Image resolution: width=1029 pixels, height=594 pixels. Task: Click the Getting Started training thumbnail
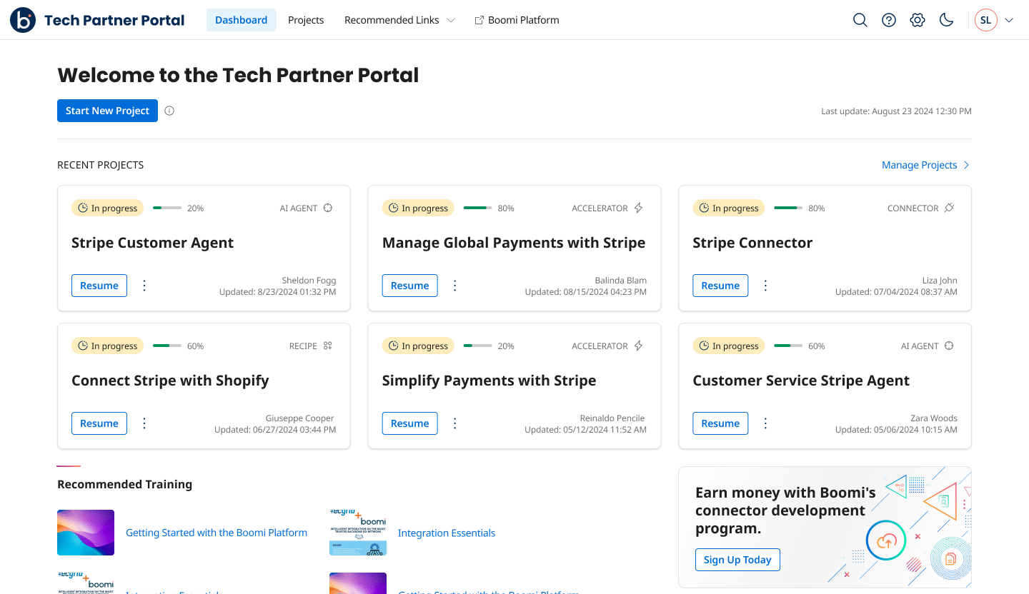(86, 533)
